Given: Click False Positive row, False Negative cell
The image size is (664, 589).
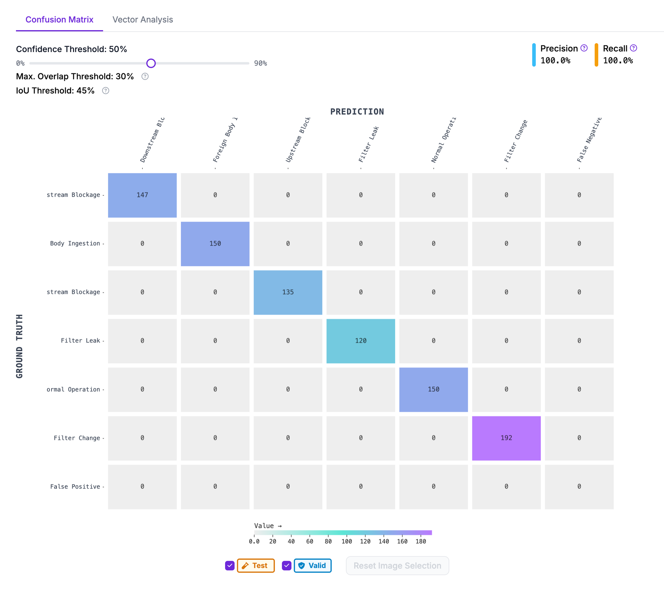Looking at the screenshot, I should pos(579,487).
